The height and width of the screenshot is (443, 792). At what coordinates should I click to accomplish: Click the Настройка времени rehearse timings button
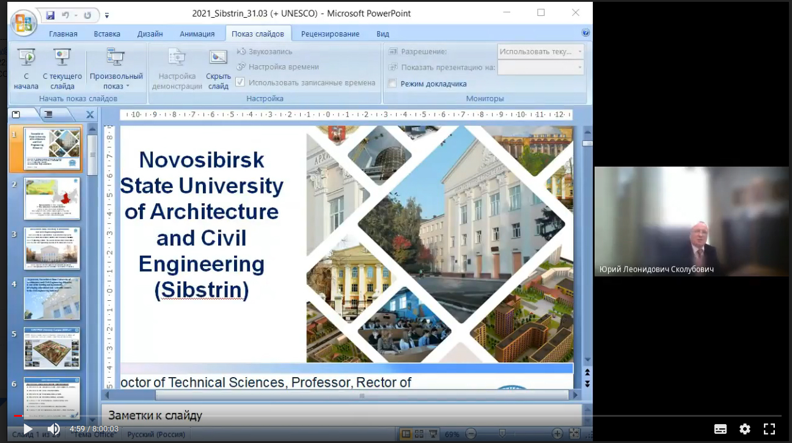point(277,67)
